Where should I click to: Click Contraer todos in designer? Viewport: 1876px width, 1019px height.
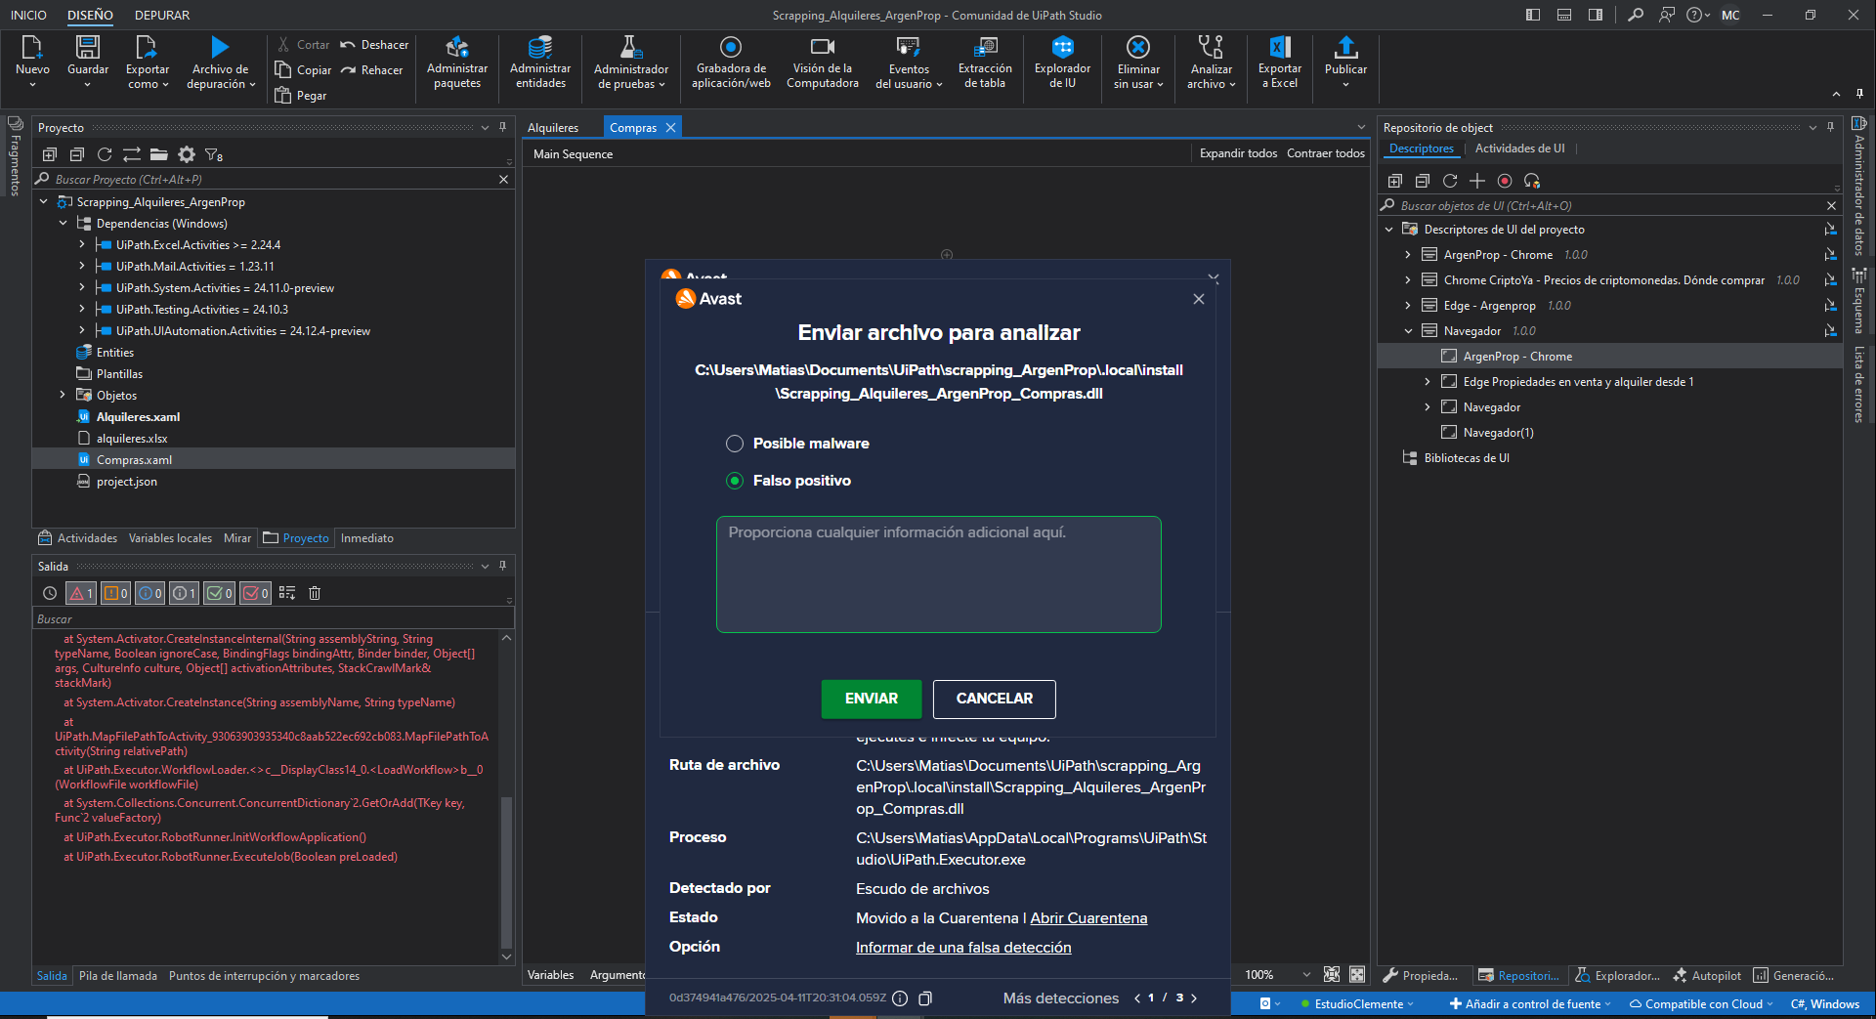click(1326, 153)
